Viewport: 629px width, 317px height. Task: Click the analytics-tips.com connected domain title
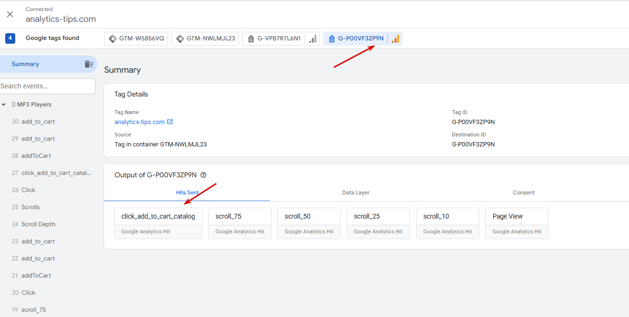point(61,19)
